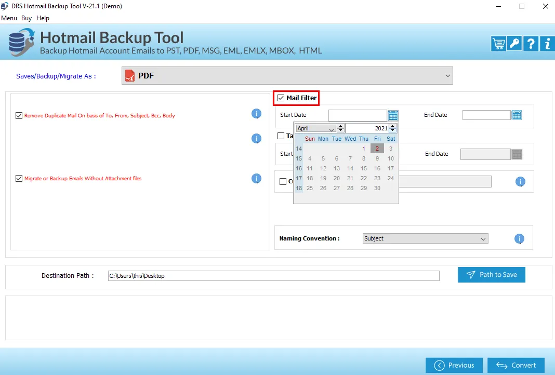Open the Mail Filter Start Date calendar icon
Image resolution: width=555 pixels, height=375 pixels.
(393, 115)
